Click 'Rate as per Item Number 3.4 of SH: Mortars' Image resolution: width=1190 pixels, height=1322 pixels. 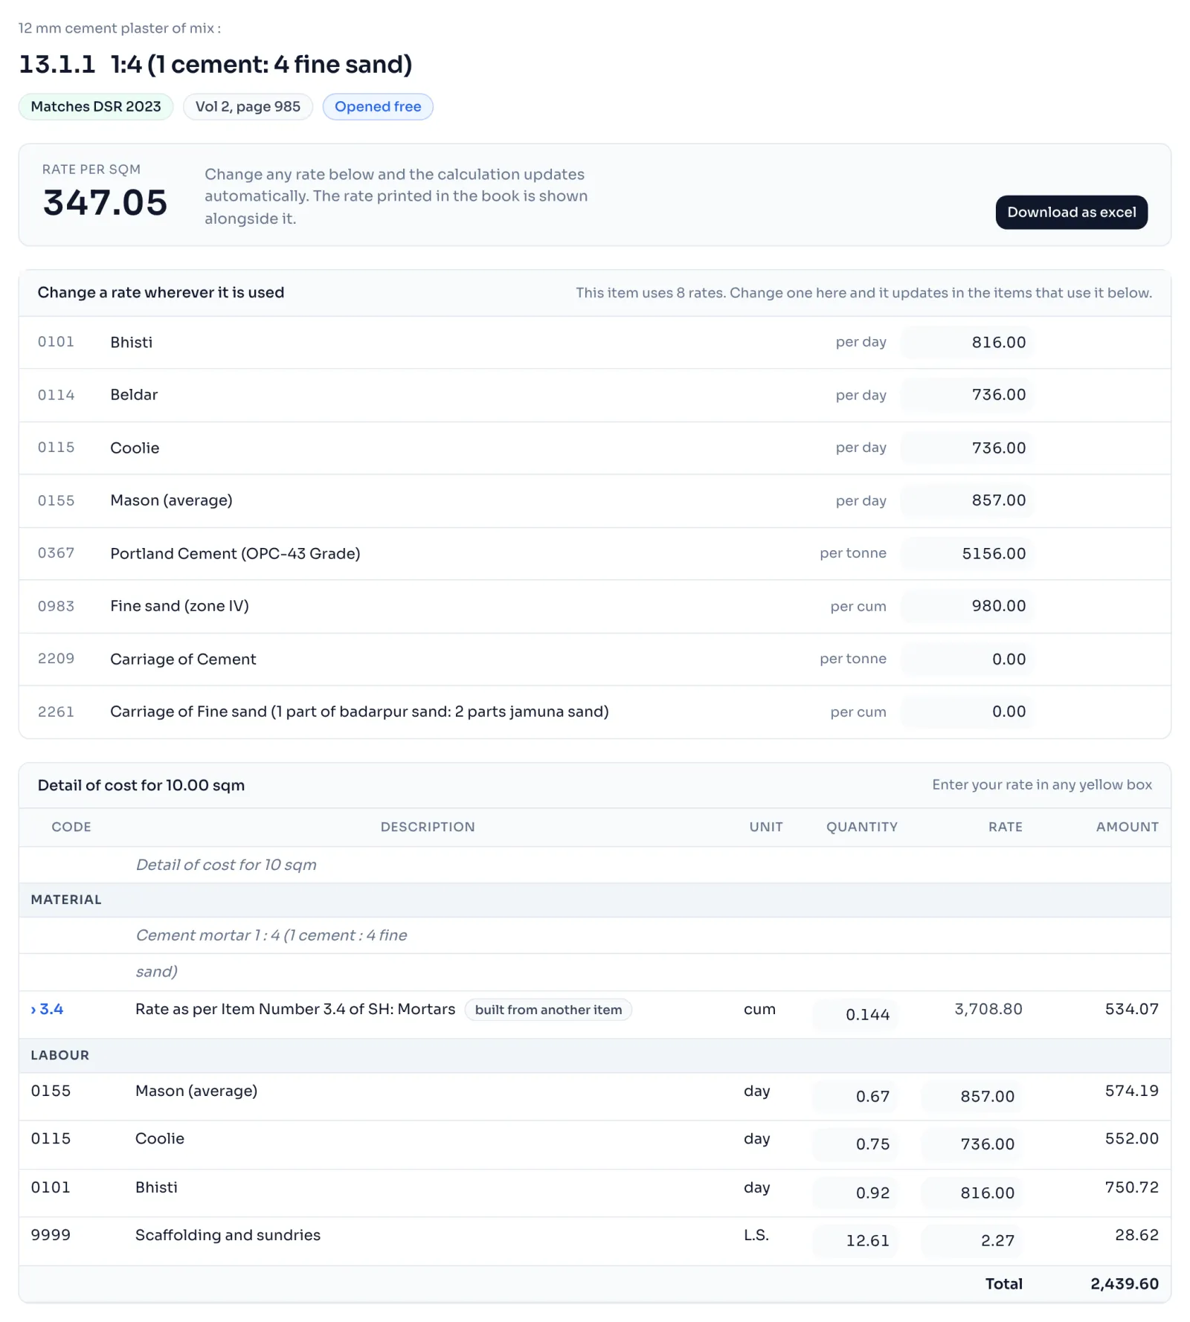click(x=295, y=1009)
